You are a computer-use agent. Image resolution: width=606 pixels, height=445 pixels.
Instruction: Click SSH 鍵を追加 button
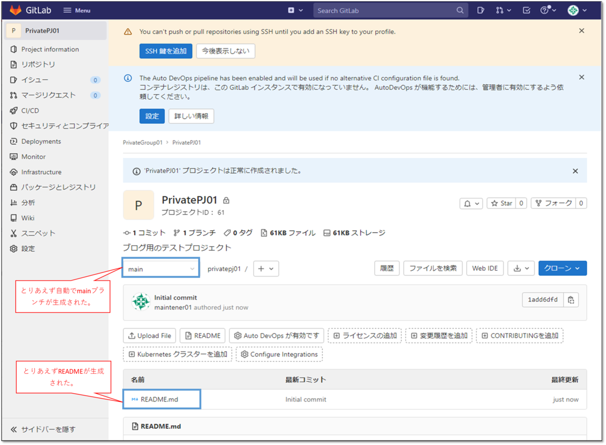166,51
